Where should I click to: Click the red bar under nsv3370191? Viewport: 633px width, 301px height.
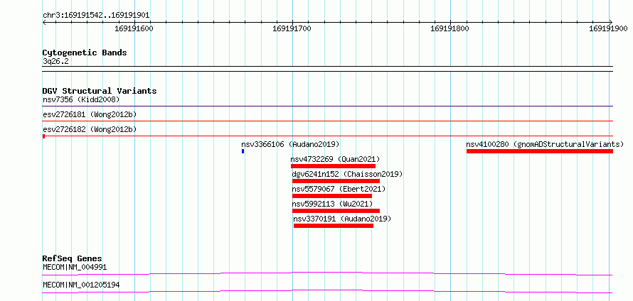(334, 226)
